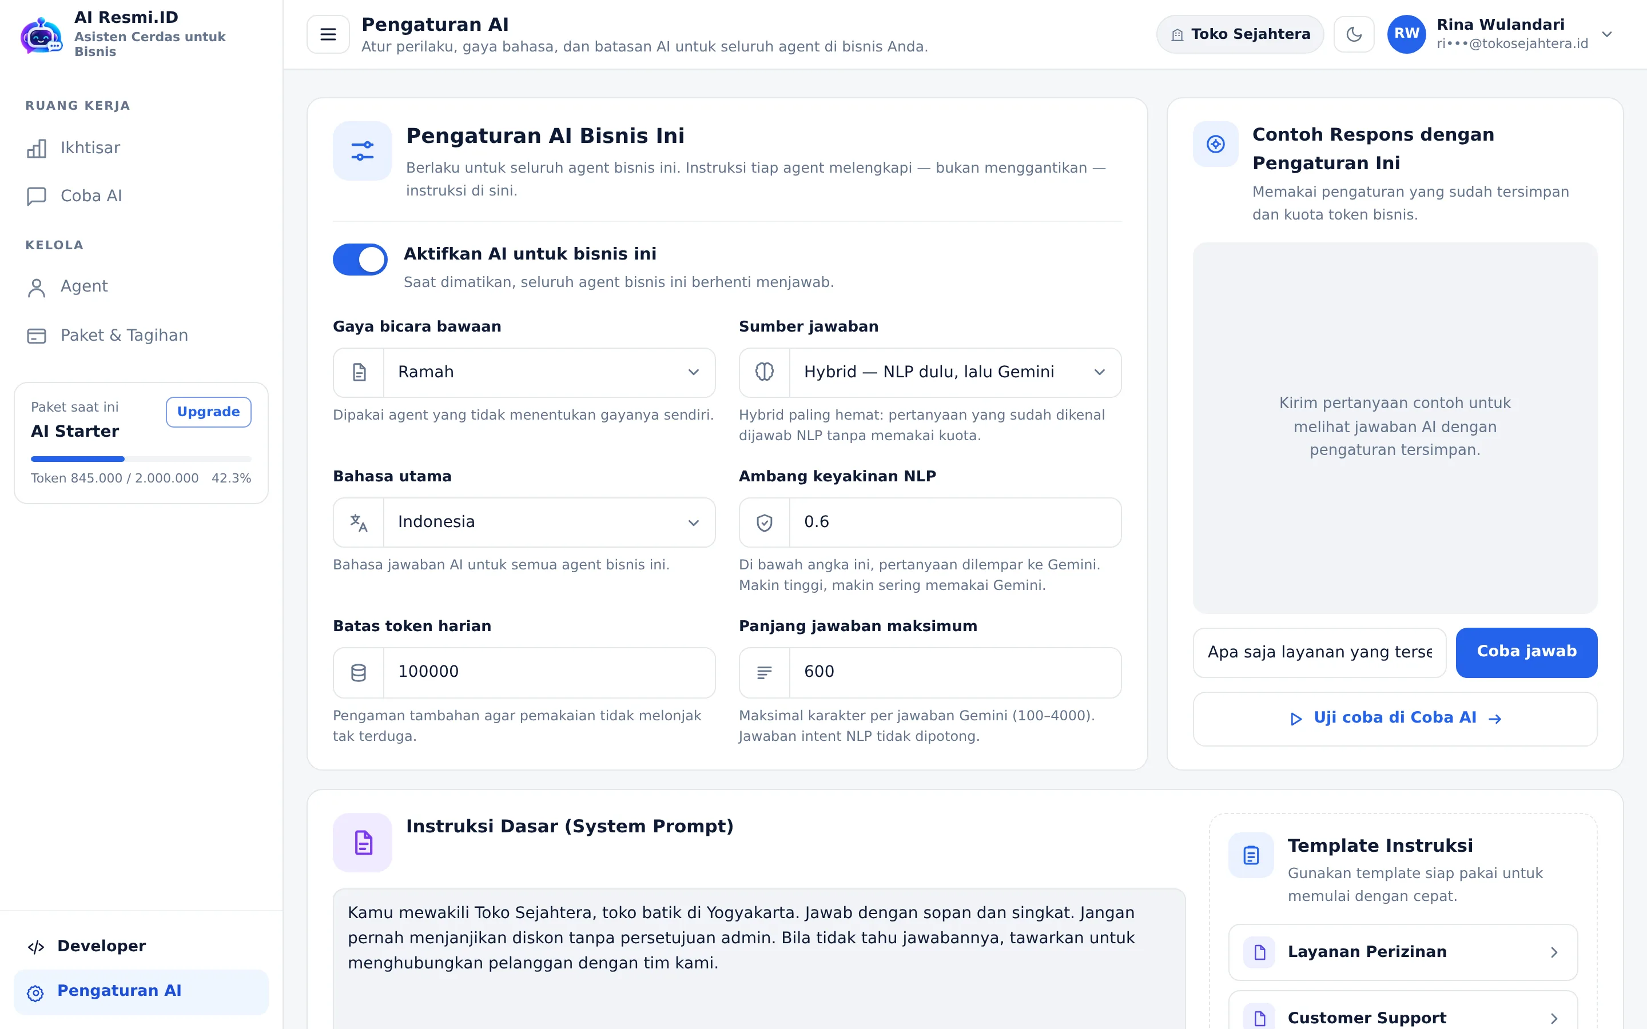
Task: Click the token usage progress bar
Action: click(141, 458)
